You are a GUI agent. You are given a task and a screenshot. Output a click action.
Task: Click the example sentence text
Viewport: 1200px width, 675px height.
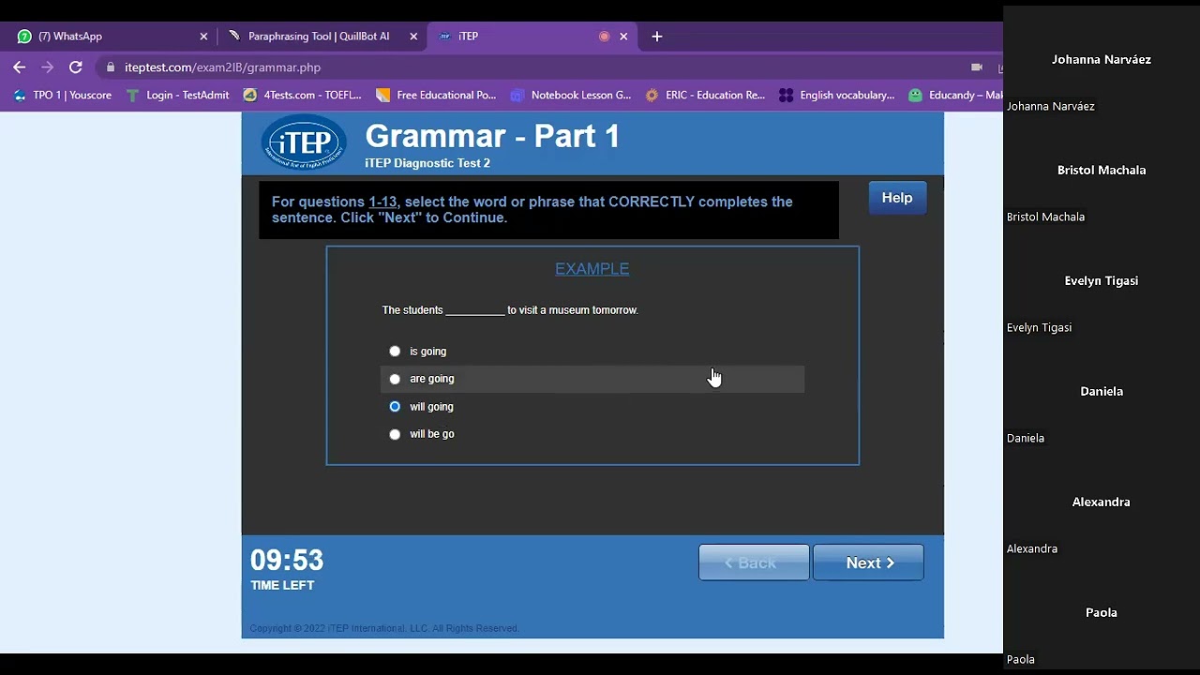pyautogui.click(x=510, y=310)
